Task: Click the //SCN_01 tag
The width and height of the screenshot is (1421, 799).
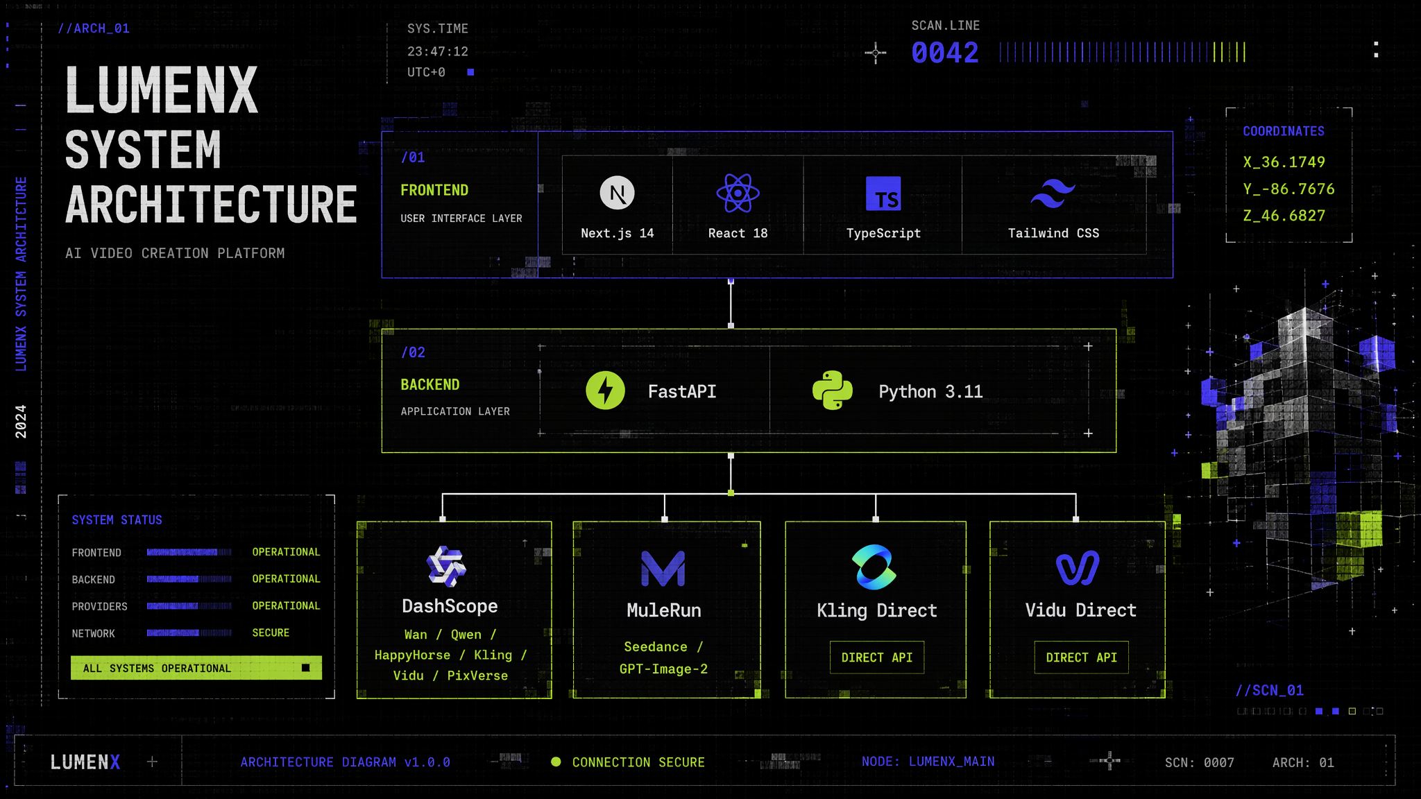Action: pos(1269,690)
